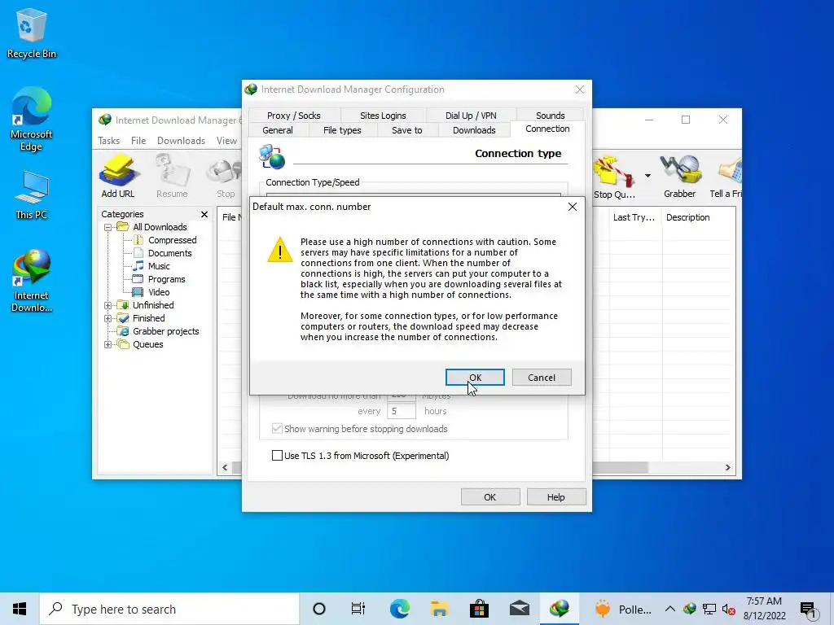The width and height of the screenshot is (834, 625).
Task: Click the Tell a Friend toolbar icon
Action: click(726, 176)
